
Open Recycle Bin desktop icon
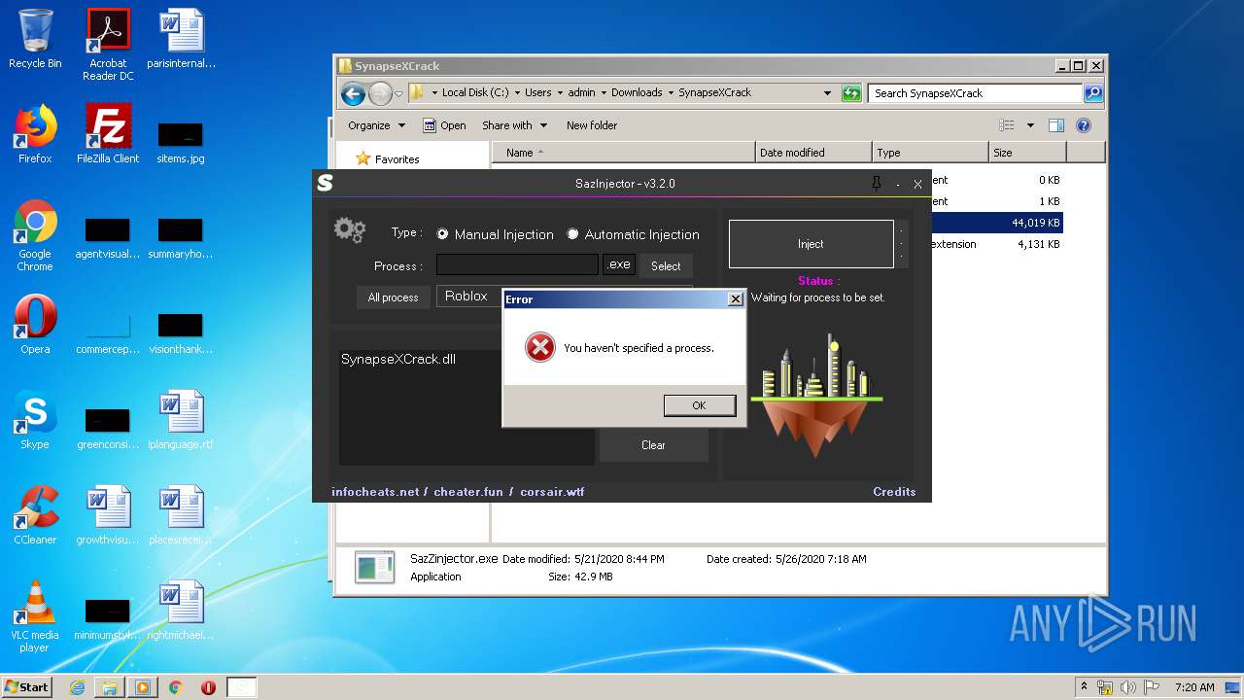[x=35, y=39]
